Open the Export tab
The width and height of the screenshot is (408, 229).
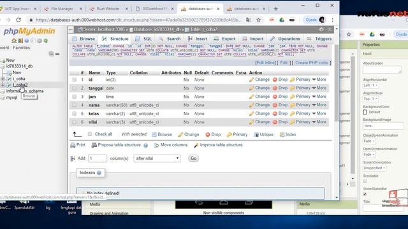pyautogui.click(x=224, y=39)
